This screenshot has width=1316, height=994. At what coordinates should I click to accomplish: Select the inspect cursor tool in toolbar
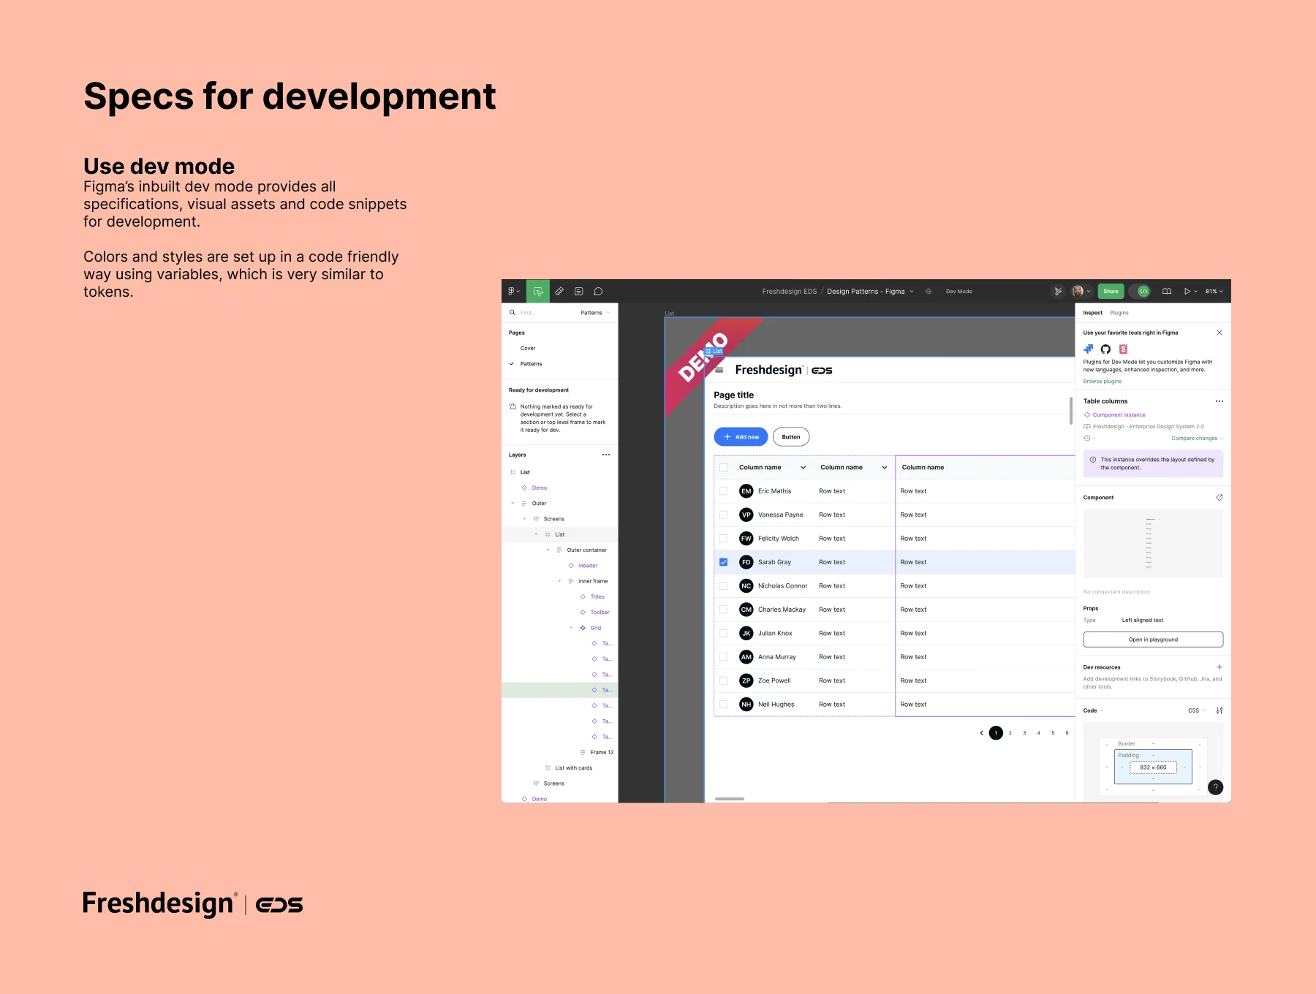coord(538,291)
